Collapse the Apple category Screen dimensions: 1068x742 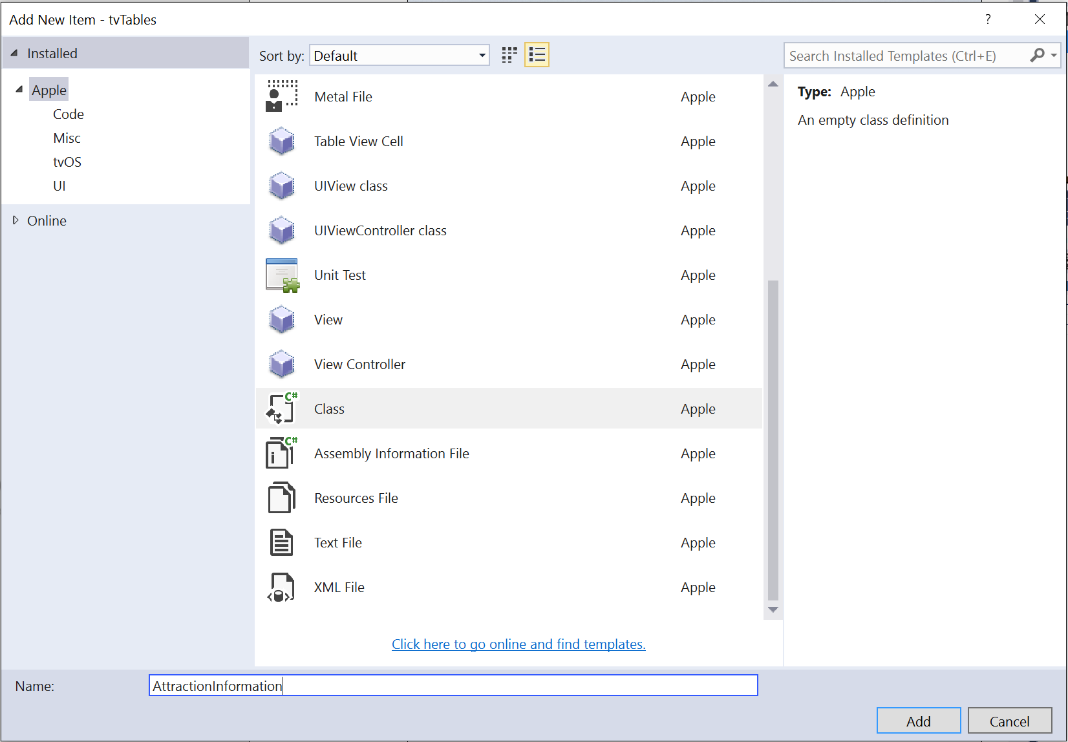[18, 89]
